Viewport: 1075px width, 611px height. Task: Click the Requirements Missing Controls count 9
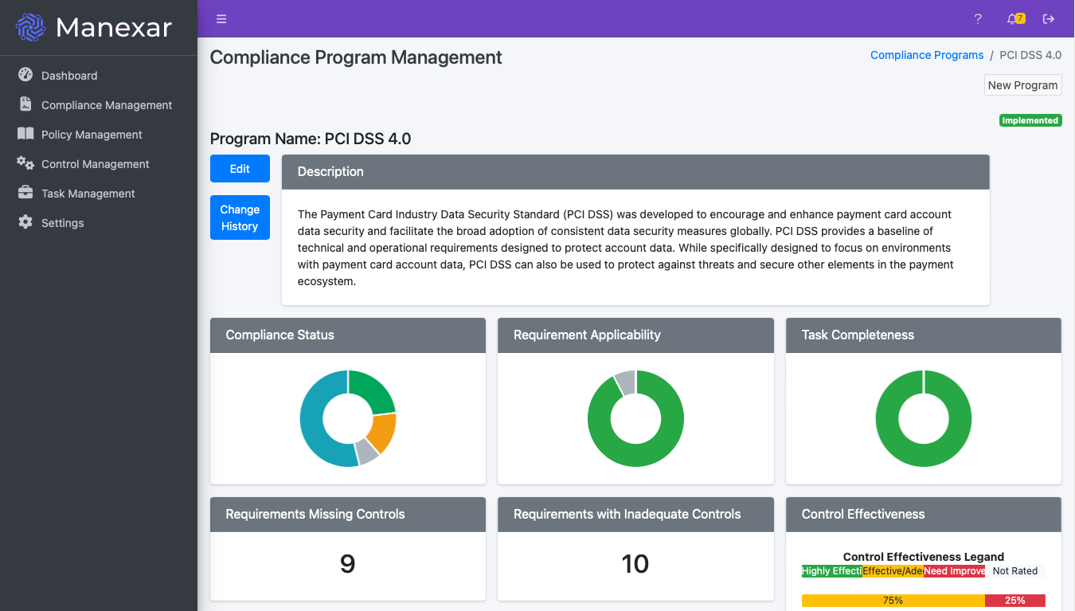point(347,564)
